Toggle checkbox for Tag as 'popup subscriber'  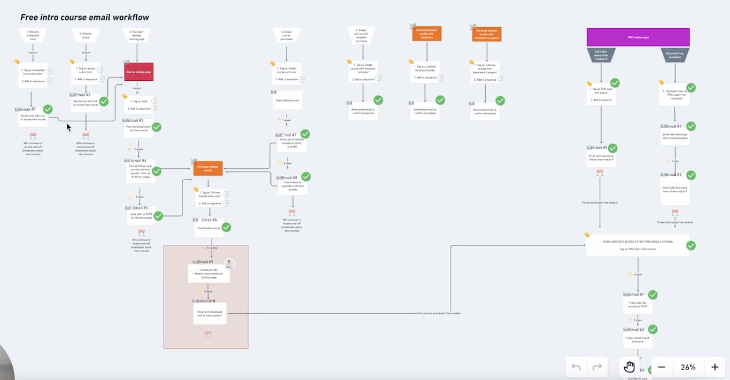tap(100, 70)
